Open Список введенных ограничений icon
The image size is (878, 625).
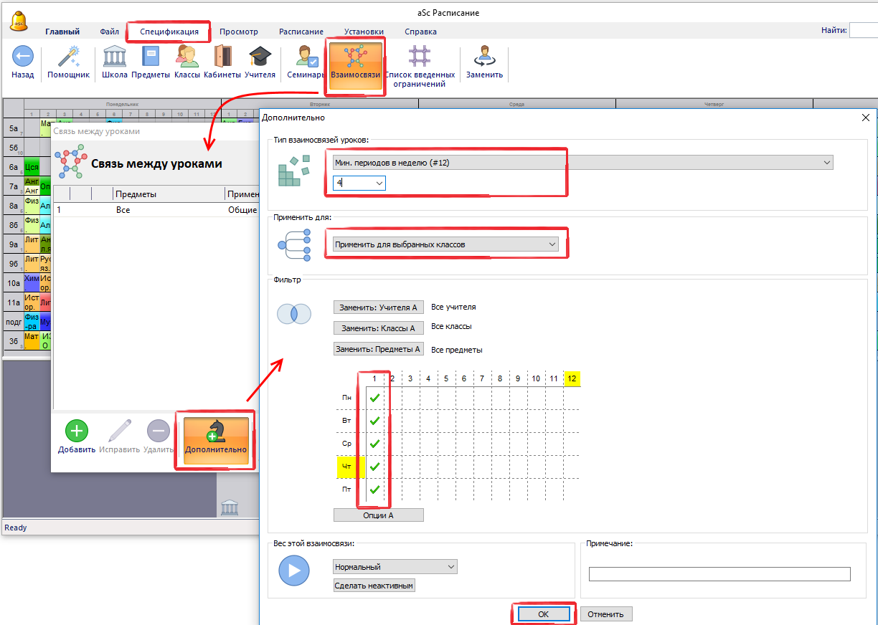(x=420, y=57)
